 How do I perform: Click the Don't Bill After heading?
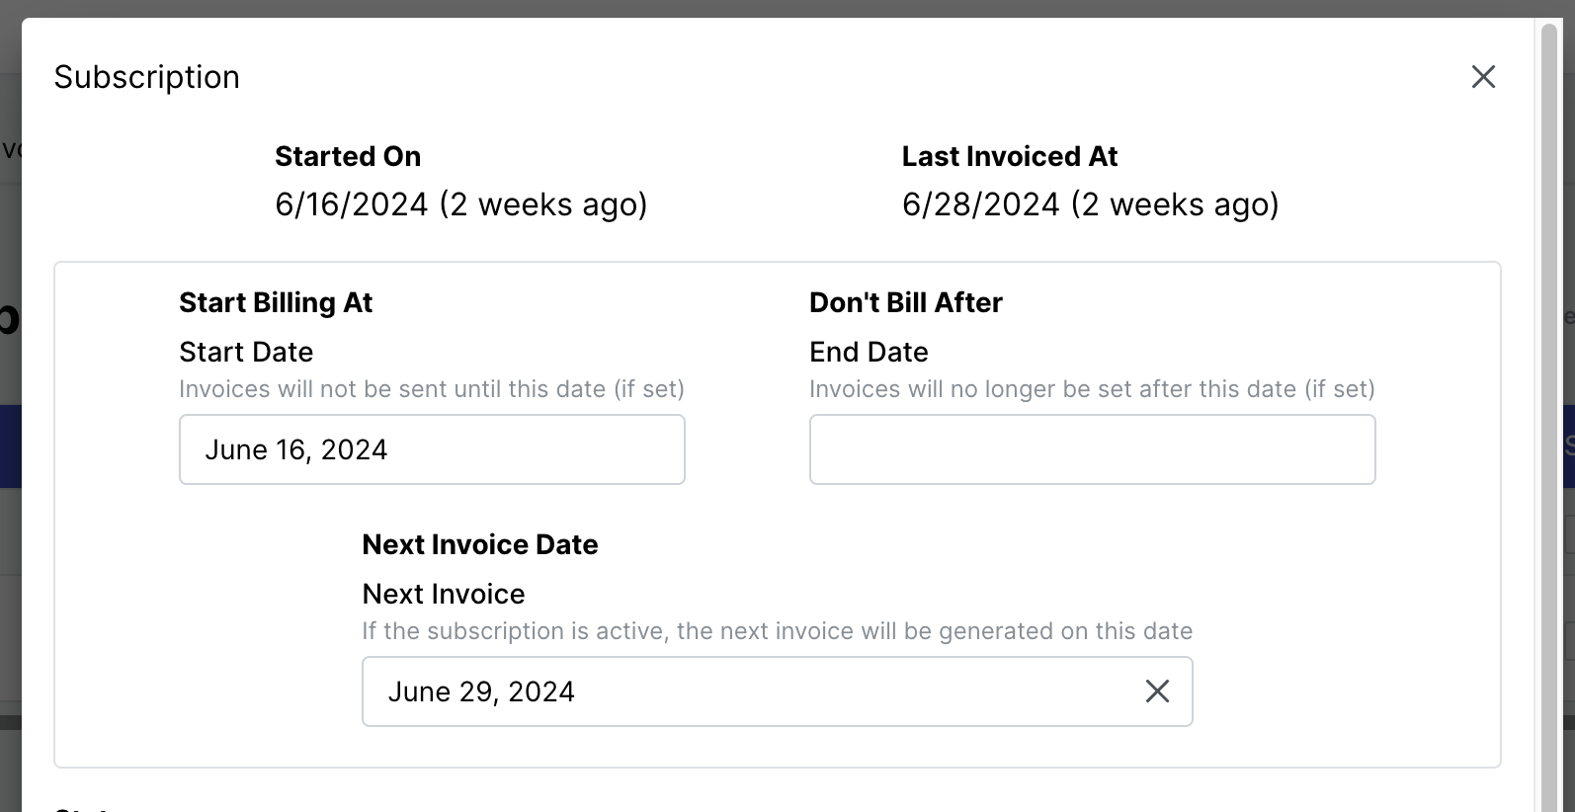pyautogui.click(x=906, y=302)
